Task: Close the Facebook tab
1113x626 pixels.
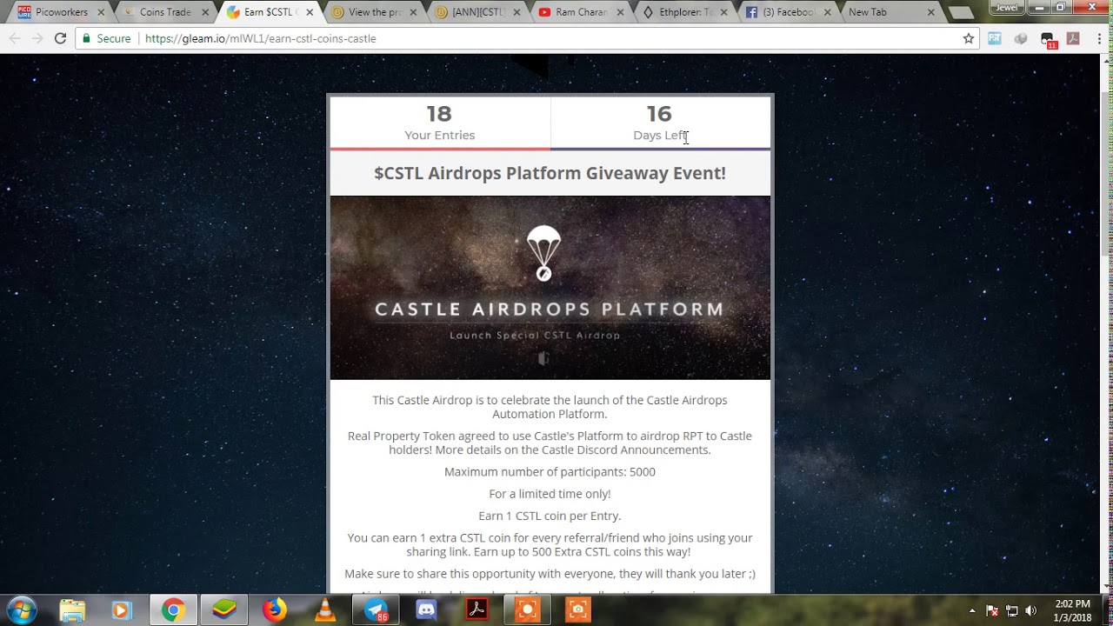Action: tap(828, 12)
